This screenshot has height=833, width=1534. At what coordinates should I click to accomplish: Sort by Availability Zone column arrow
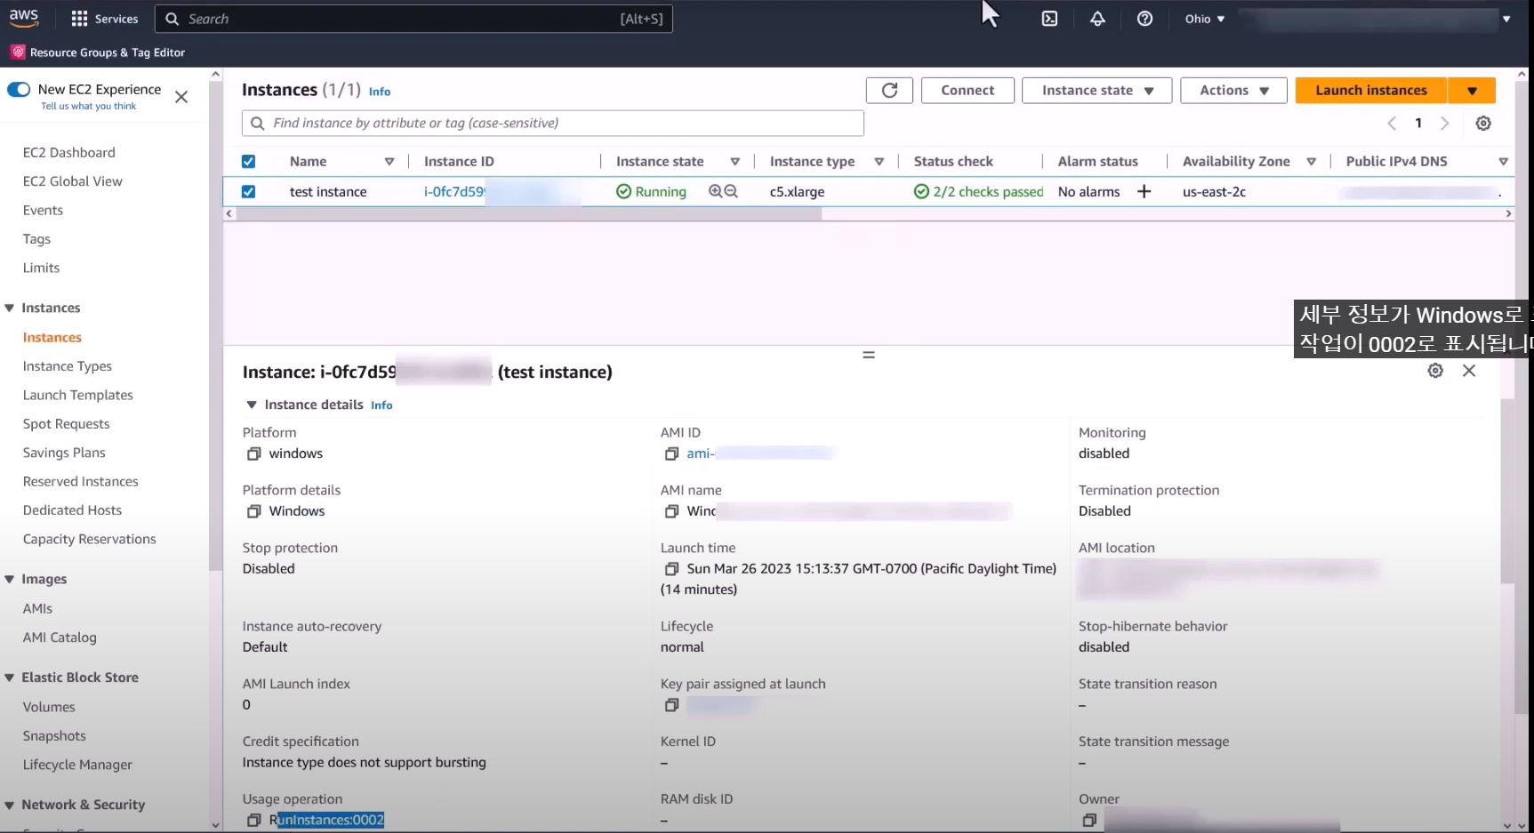[1311, 161]
